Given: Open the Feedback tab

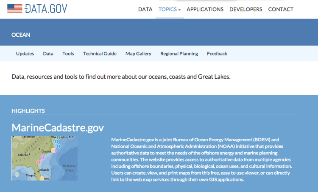Looking at the screenshot, I should click(217, 54).
